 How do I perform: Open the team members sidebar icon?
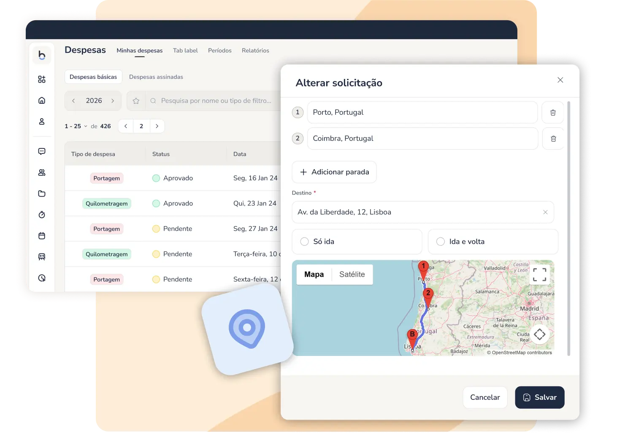click(x=42, y=173)
